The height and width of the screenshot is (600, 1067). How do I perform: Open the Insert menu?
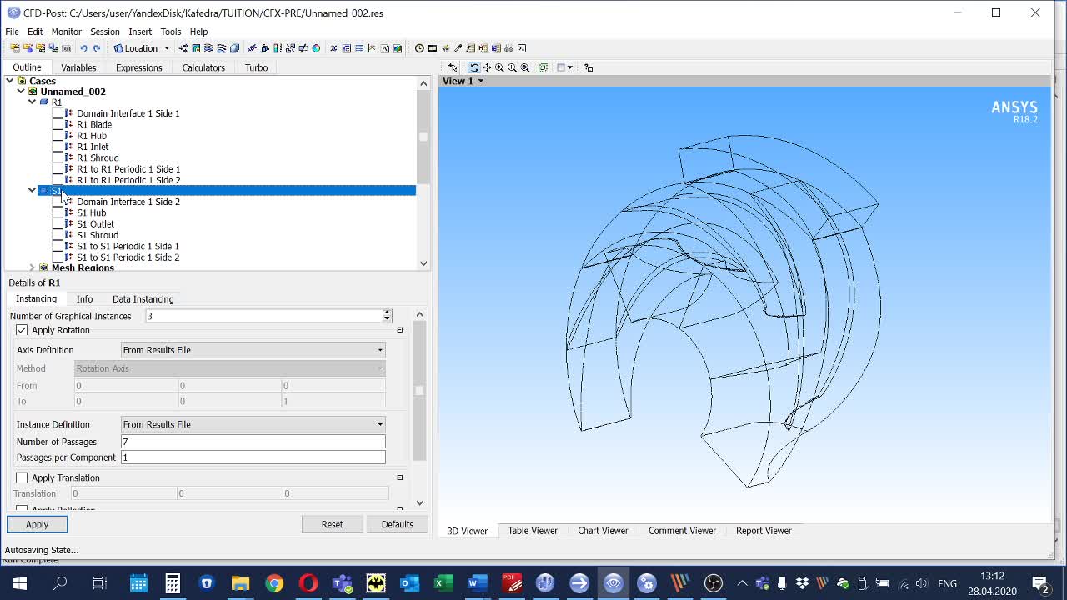140,32
